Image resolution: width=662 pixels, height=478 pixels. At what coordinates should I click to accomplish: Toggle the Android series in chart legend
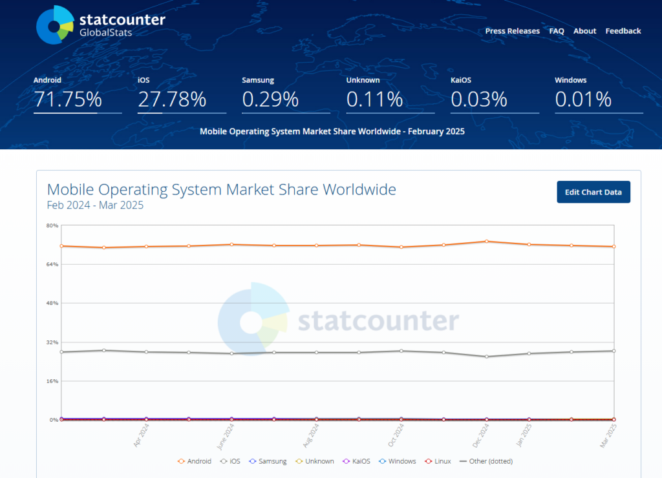194,461
